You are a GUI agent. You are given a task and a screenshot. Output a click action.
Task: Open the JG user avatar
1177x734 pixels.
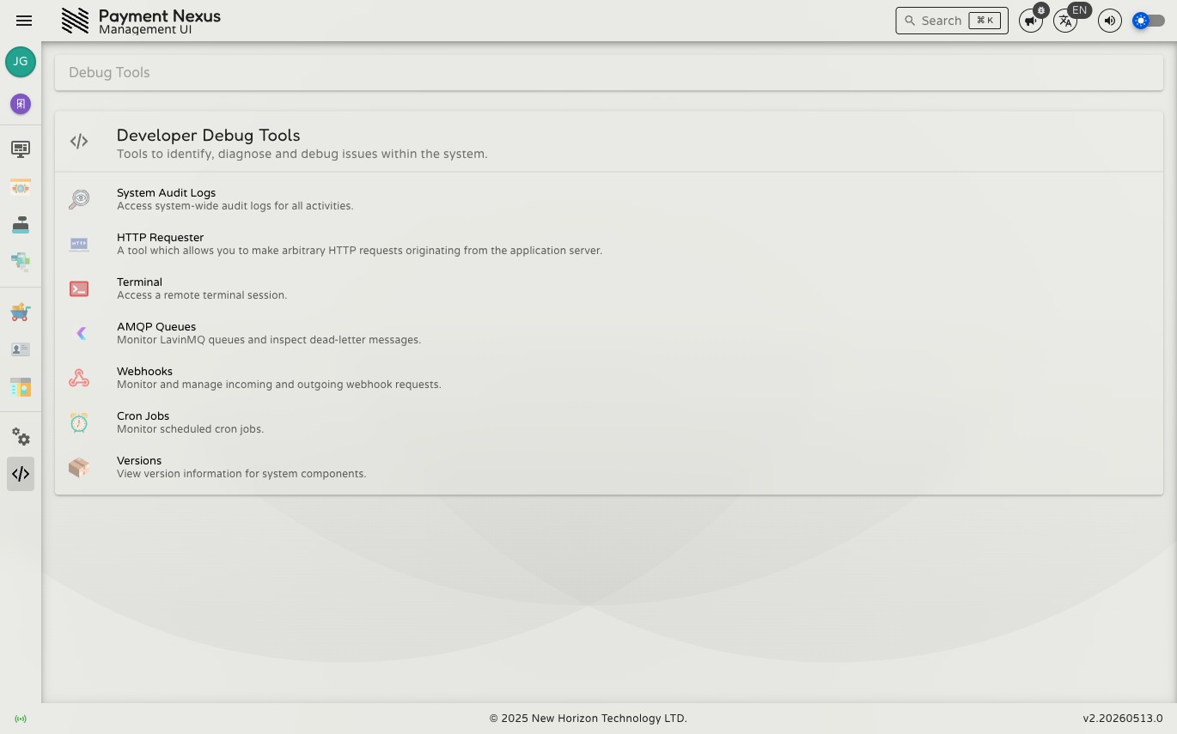21,62
